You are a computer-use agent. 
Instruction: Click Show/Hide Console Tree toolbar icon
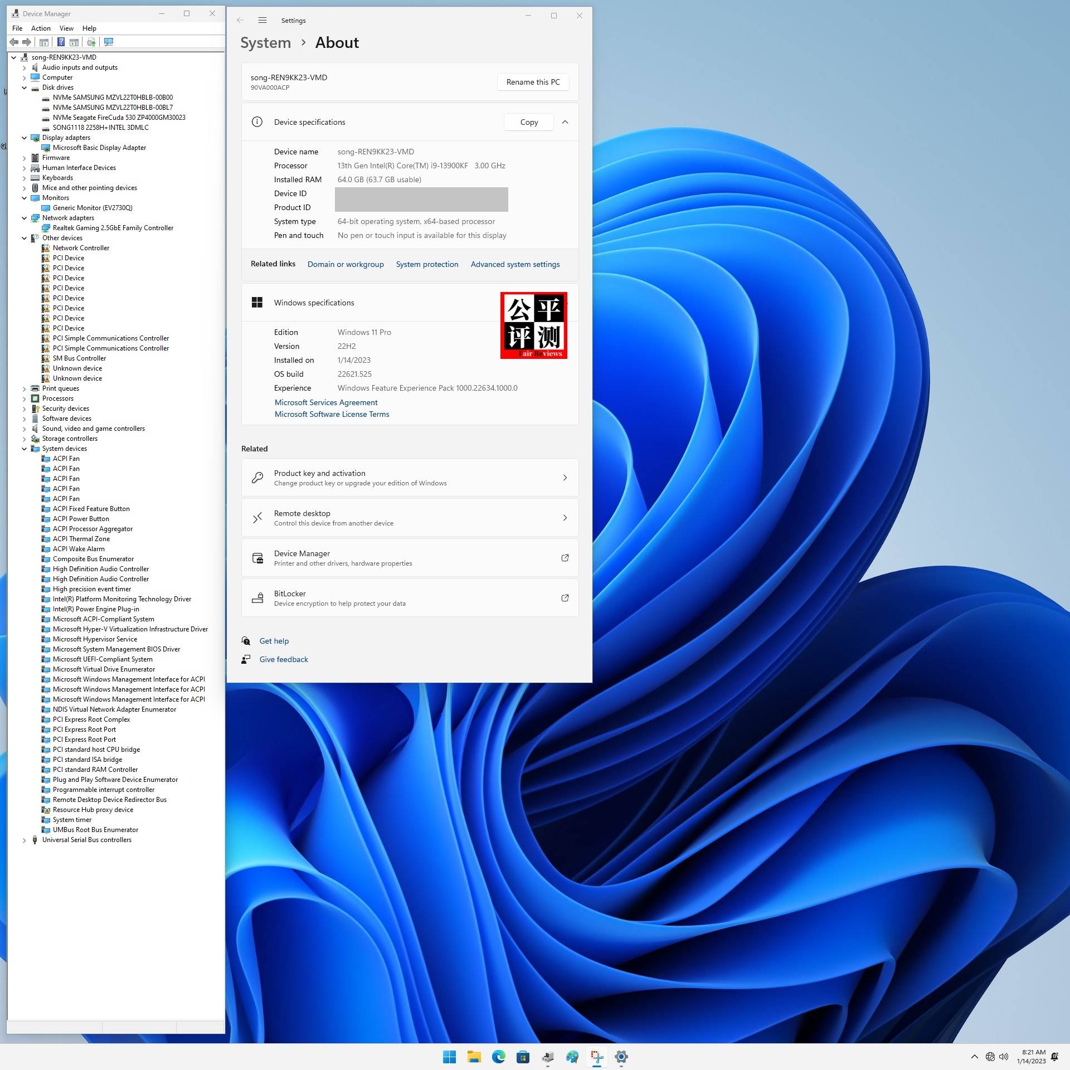pos(44,42)
